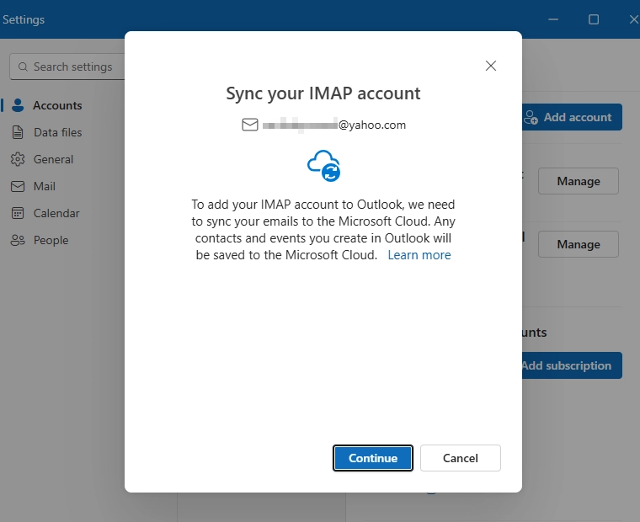Click the People contacts icon
Viewport: 640px width, 522px height.
(18, 241)
